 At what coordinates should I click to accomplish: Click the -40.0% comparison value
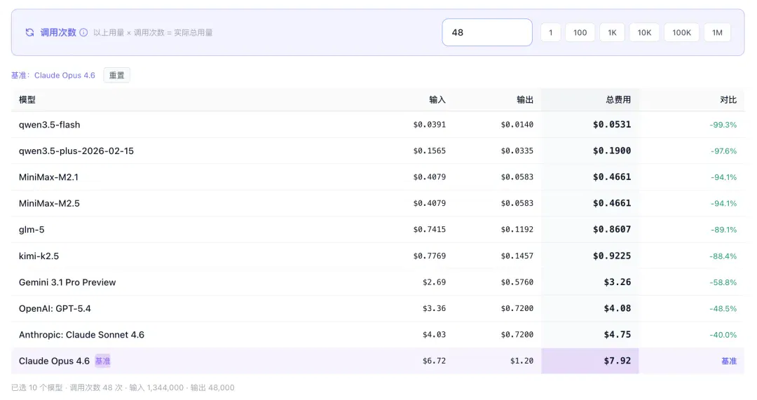coord(723,335)
